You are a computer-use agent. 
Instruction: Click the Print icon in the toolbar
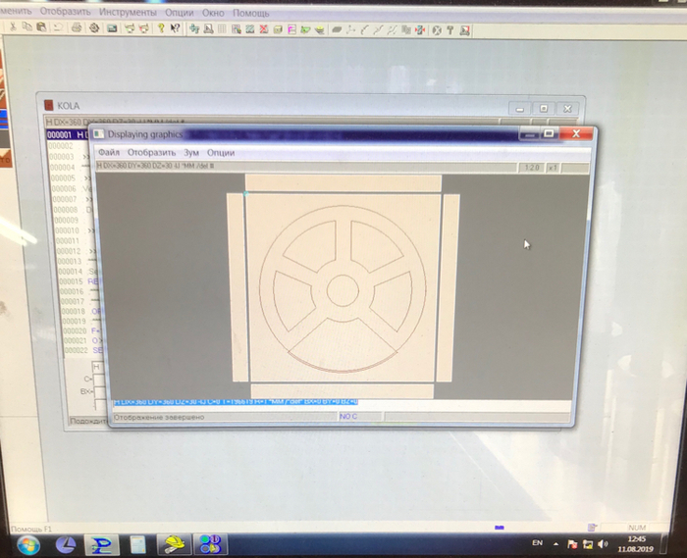click(77, 28)
